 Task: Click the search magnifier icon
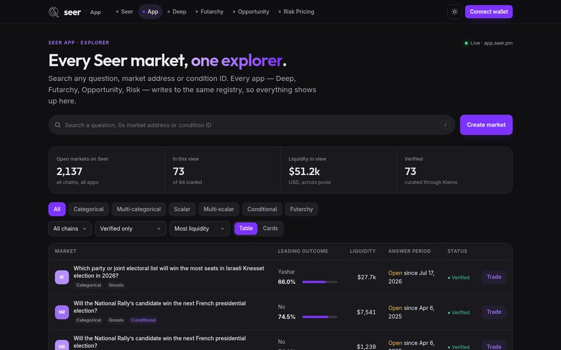click(x=58, y=125)
